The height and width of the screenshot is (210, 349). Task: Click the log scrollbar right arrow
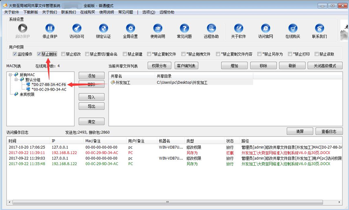(339, 202)
